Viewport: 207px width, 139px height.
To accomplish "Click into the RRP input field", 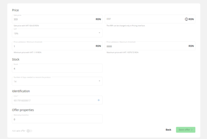I will (143, 19).
